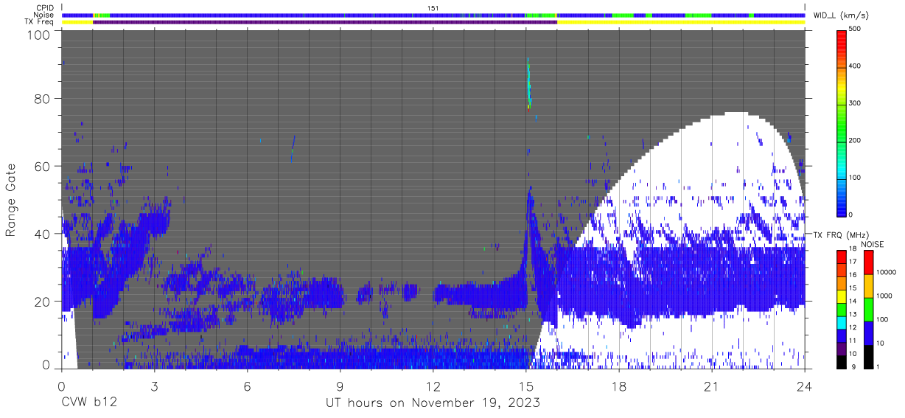Click the 18 tick on the TX FRQ legend
This screenshot has height=418, width=905.
[853, 250]
